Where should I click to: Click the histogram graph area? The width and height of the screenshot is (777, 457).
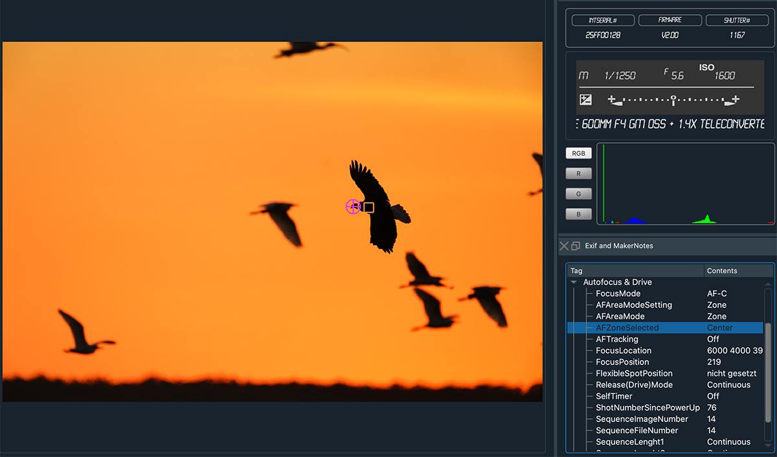(x=686, y=184)
